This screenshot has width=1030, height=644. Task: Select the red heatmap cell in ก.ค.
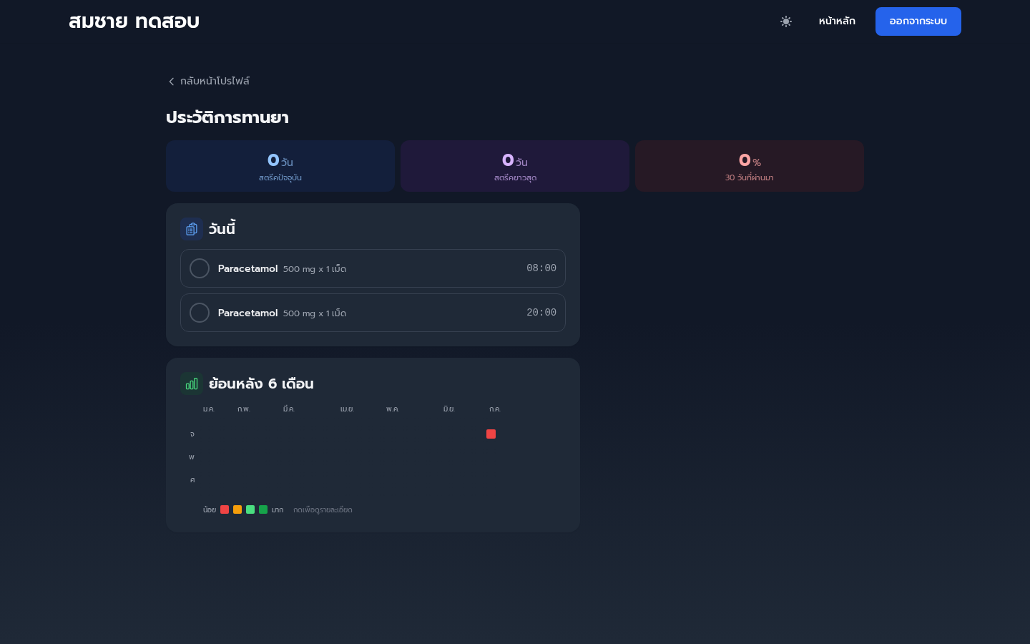click(x=491, y=434)
